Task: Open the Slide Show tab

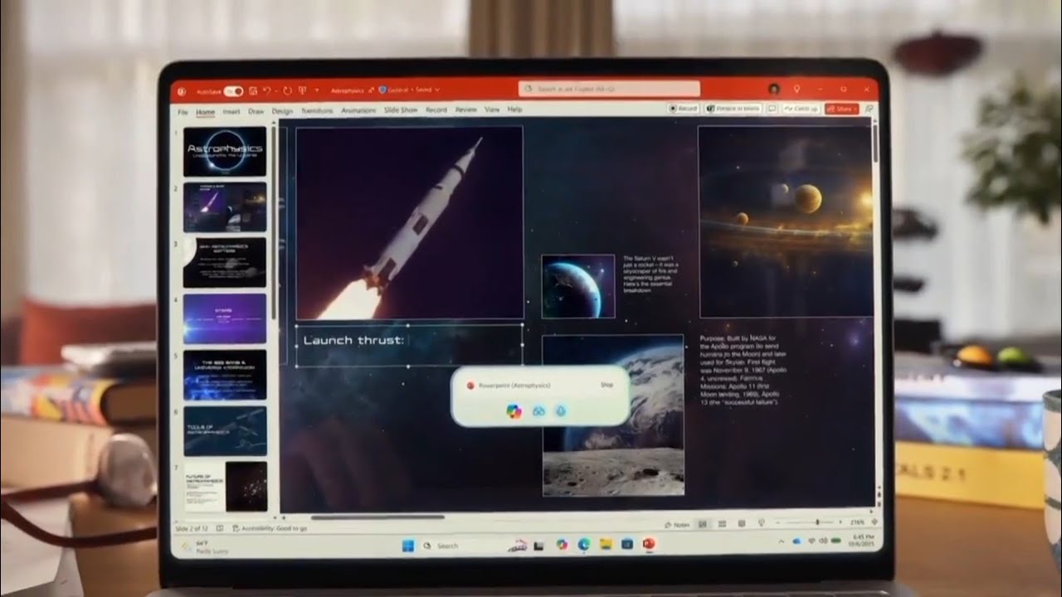Action: (x=401, y=110)
